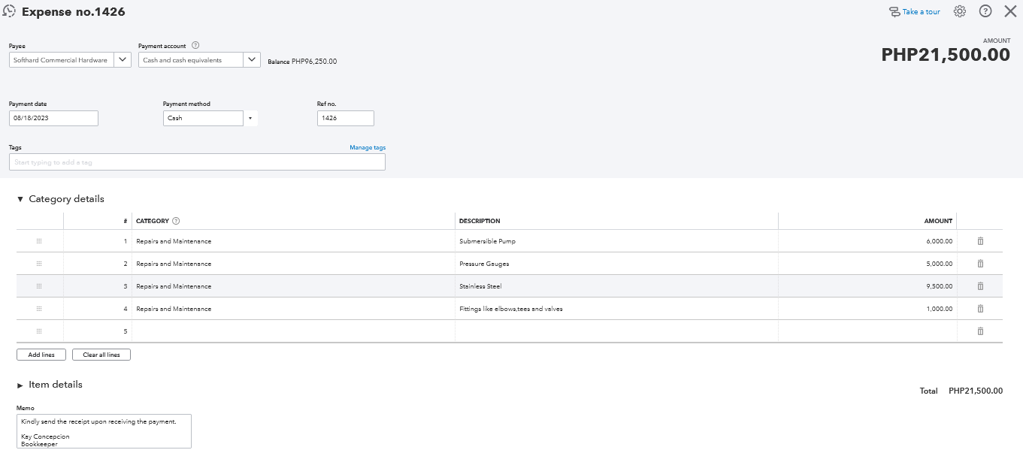1023x450 pixels.
Task: Open recent transactions clock icon
Action: tap(10, 11)
